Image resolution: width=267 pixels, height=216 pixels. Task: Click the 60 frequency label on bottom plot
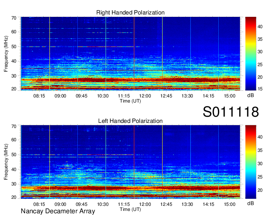tap(14, 140)
